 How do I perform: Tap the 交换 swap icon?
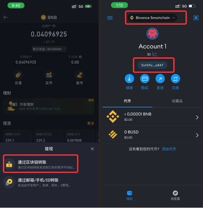point(175,79)
